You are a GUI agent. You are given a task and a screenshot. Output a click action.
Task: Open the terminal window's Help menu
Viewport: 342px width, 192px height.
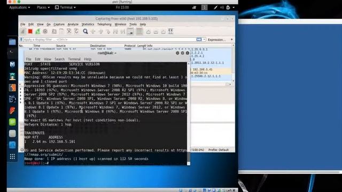click(x=88, y=59)
